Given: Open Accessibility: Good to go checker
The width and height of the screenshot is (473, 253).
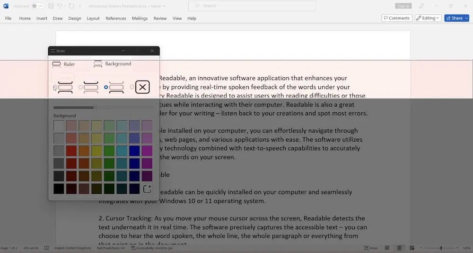Looking at the screenshot, I should click(x=152, y=248).
